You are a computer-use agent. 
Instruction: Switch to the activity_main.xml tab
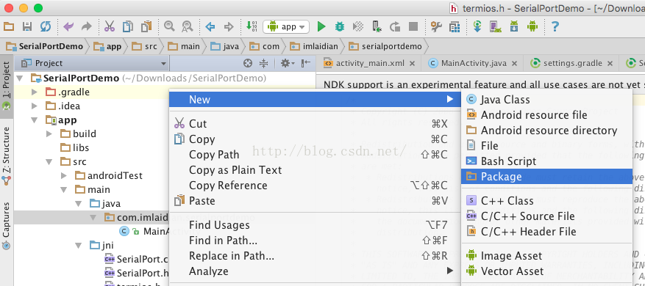tap(370, 63)
